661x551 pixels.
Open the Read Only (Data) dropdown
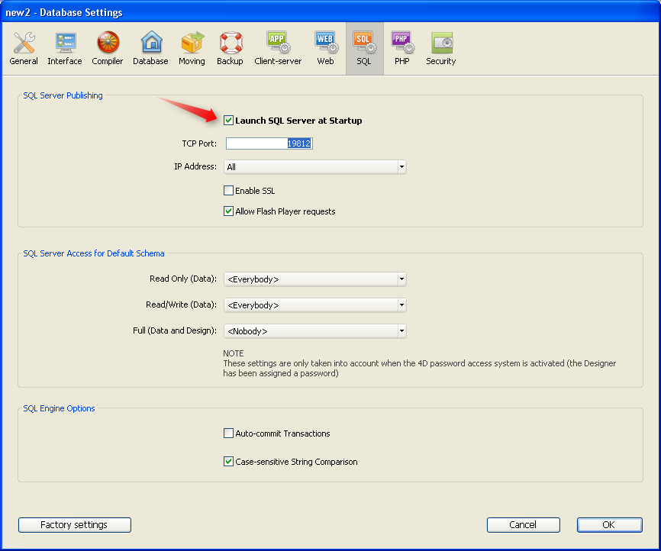(x=314, y=279)
